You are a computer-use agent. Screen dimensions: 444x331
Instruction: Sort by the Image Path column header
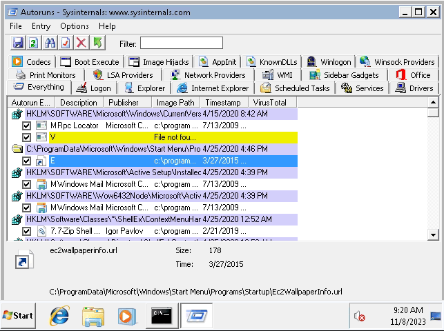pyautogui.click(x=175, y=102)
